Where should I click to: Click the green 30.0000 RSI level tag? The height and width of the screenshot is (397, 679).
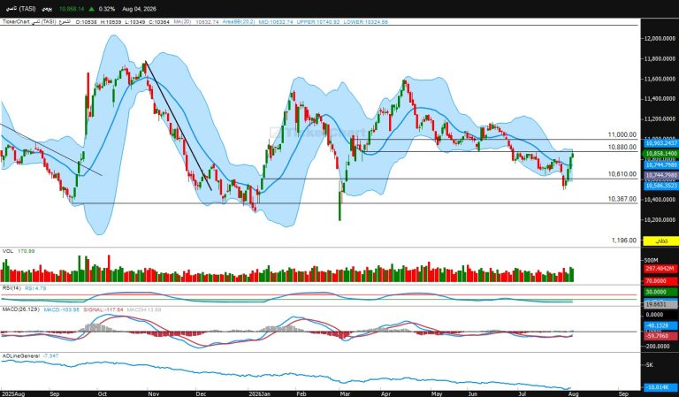pos(660,293)
